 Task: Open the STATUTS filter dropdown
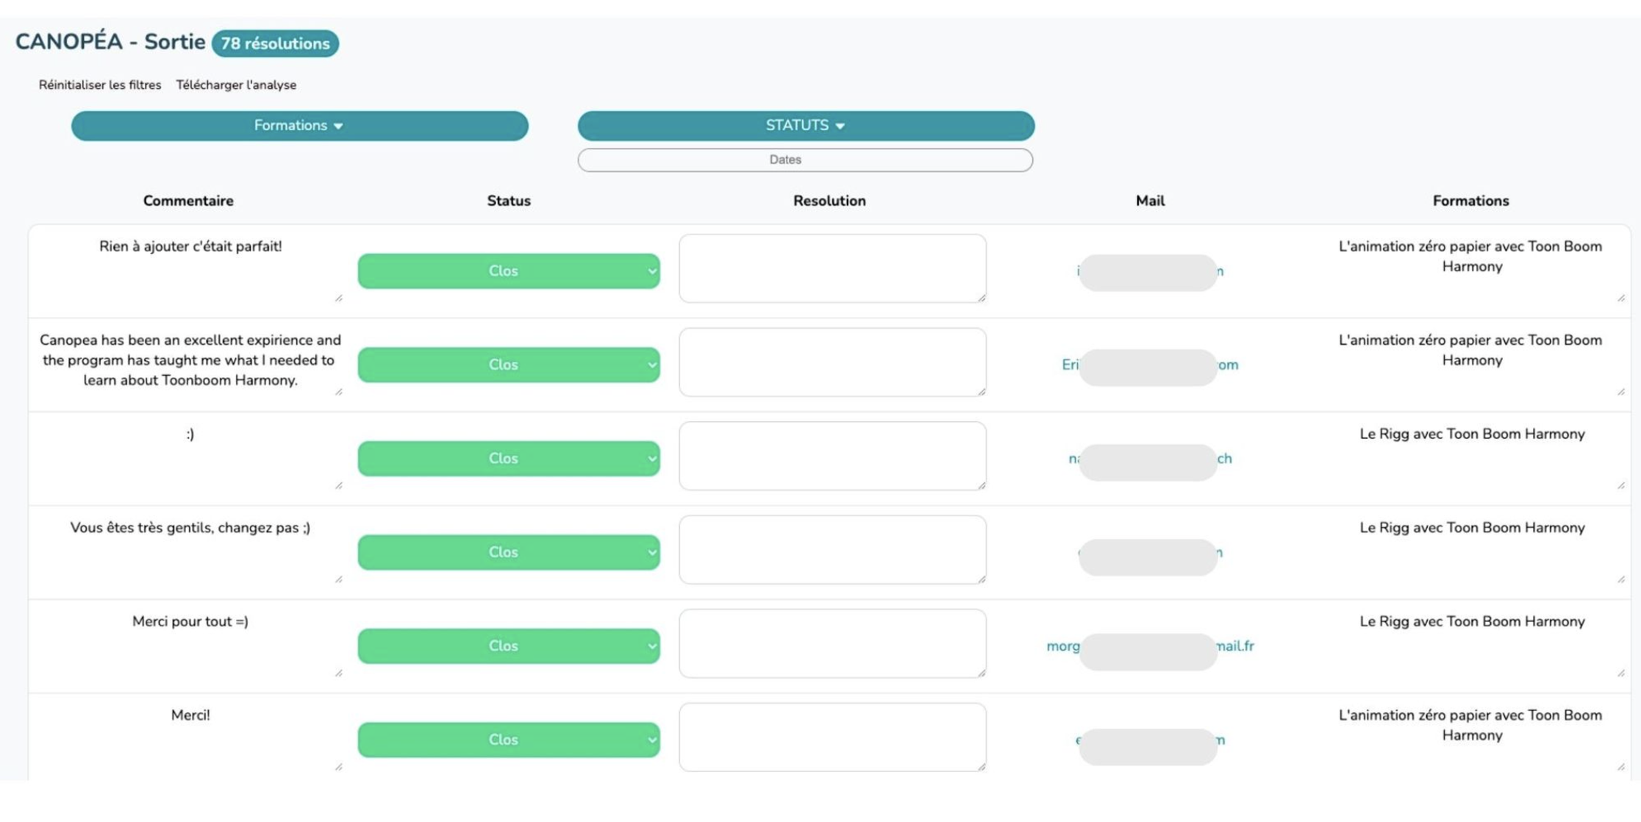[805, 126]
